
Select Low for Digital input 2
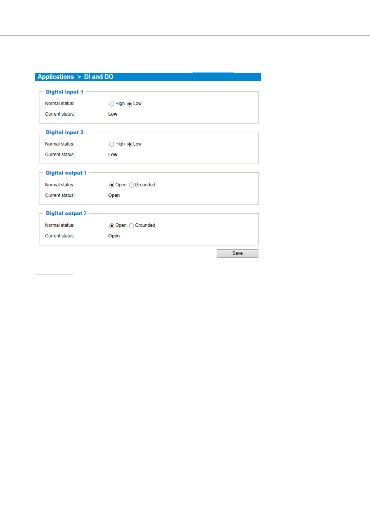(130, 144)
